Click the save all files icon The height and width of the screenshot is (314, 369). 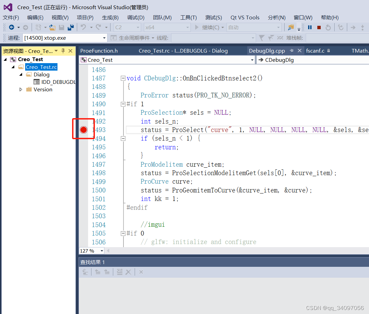(71, 27)
